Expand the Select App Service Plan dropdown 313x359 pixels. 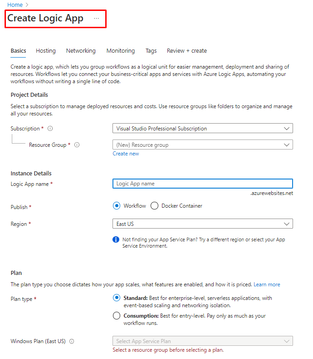[202, 341]
